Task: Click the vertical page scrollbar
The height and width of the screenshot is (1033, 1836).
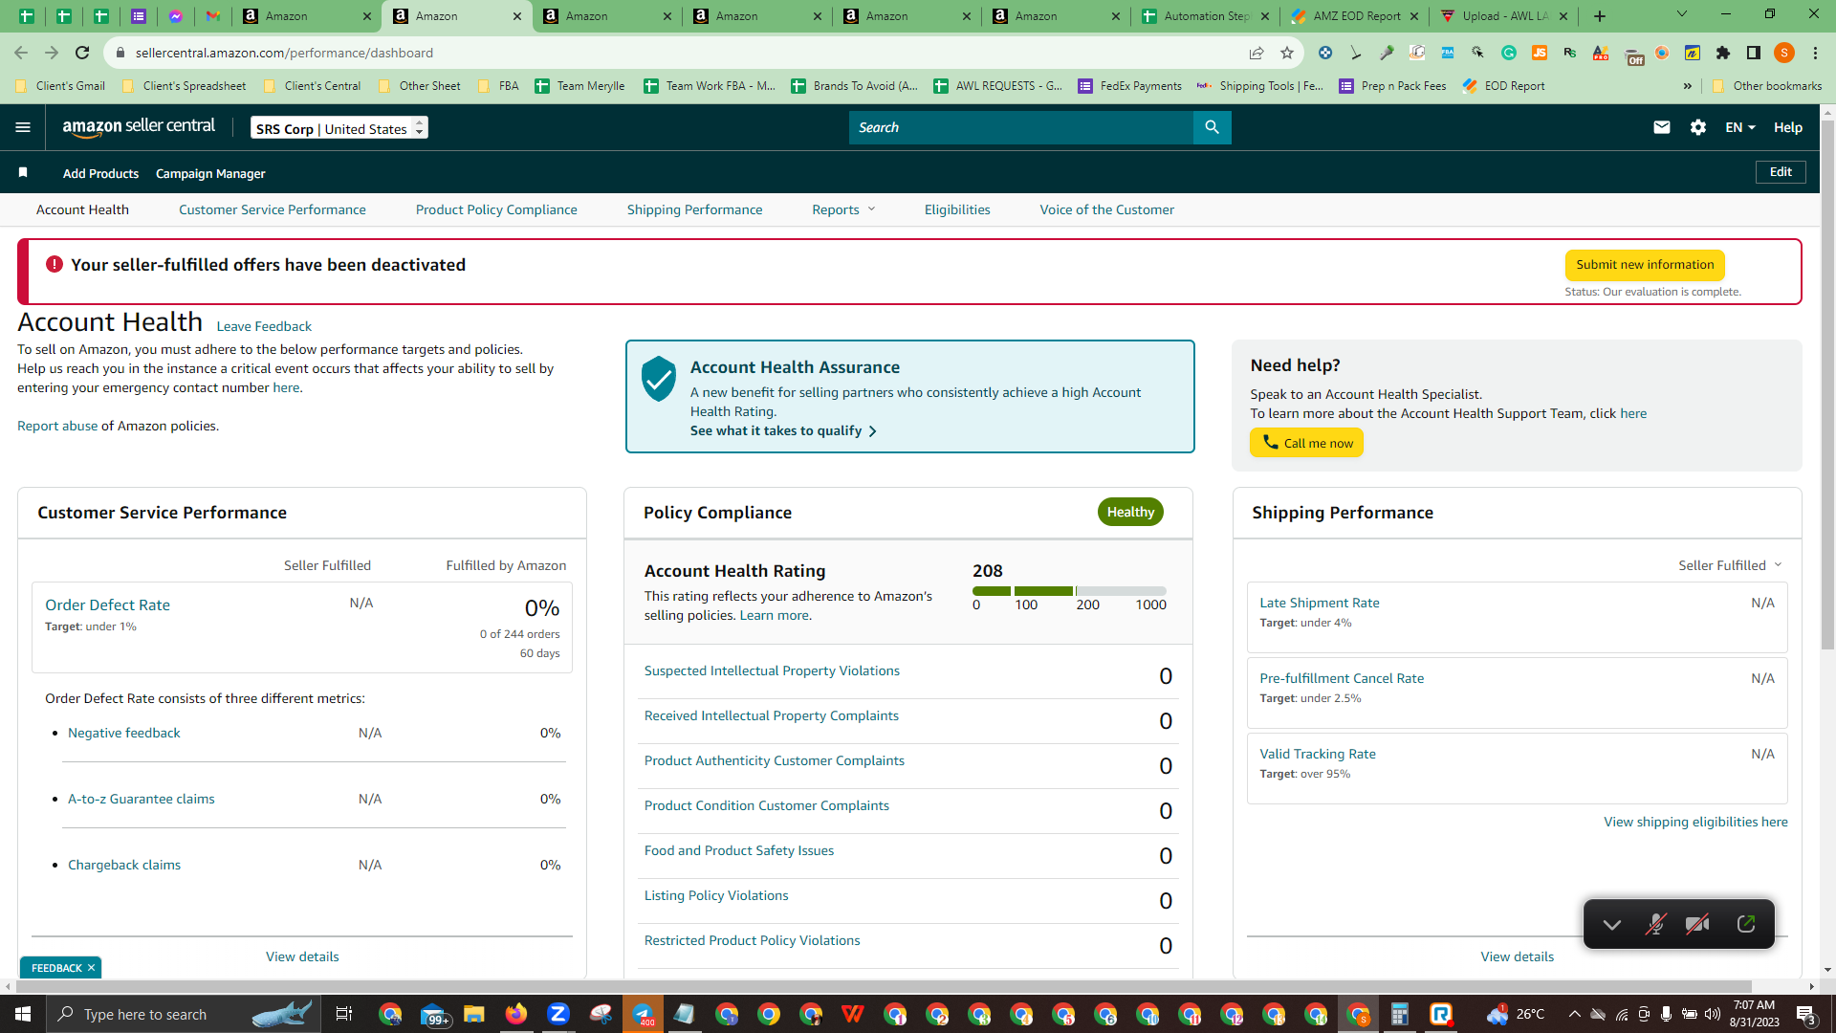Action: (x=1827, y=383)
